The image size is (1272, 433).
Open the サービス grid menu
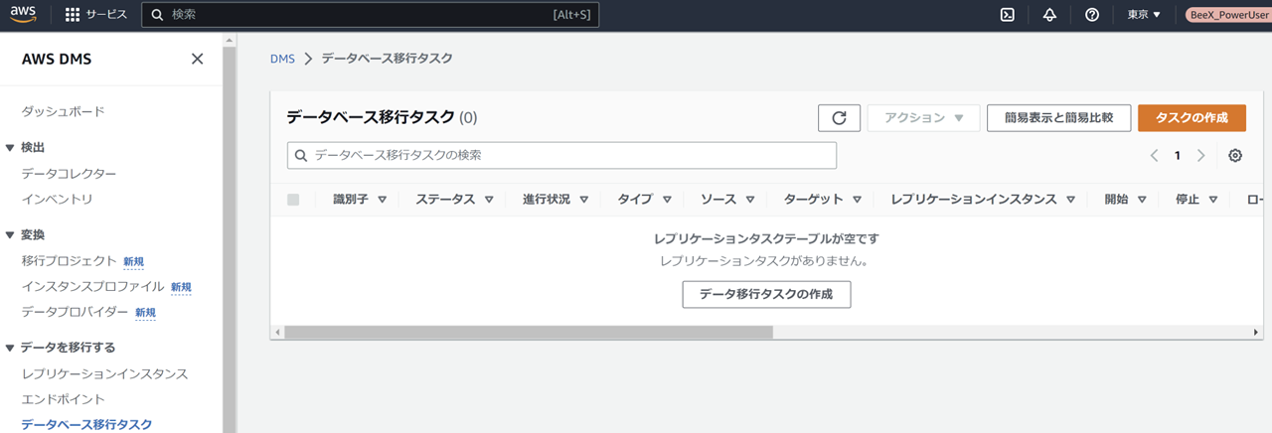[95, 15]
